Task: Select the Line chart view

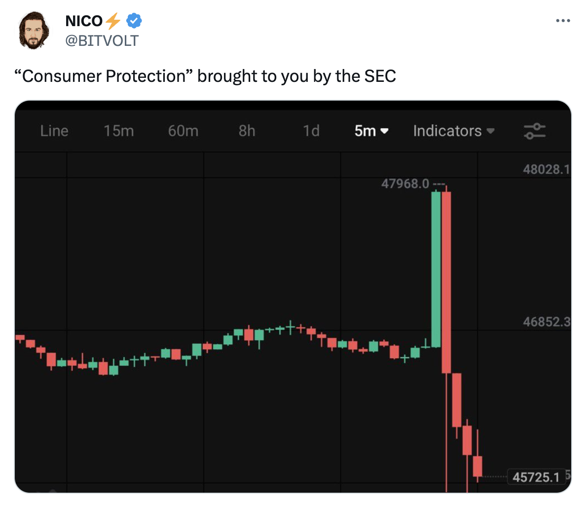Action: 54,131
